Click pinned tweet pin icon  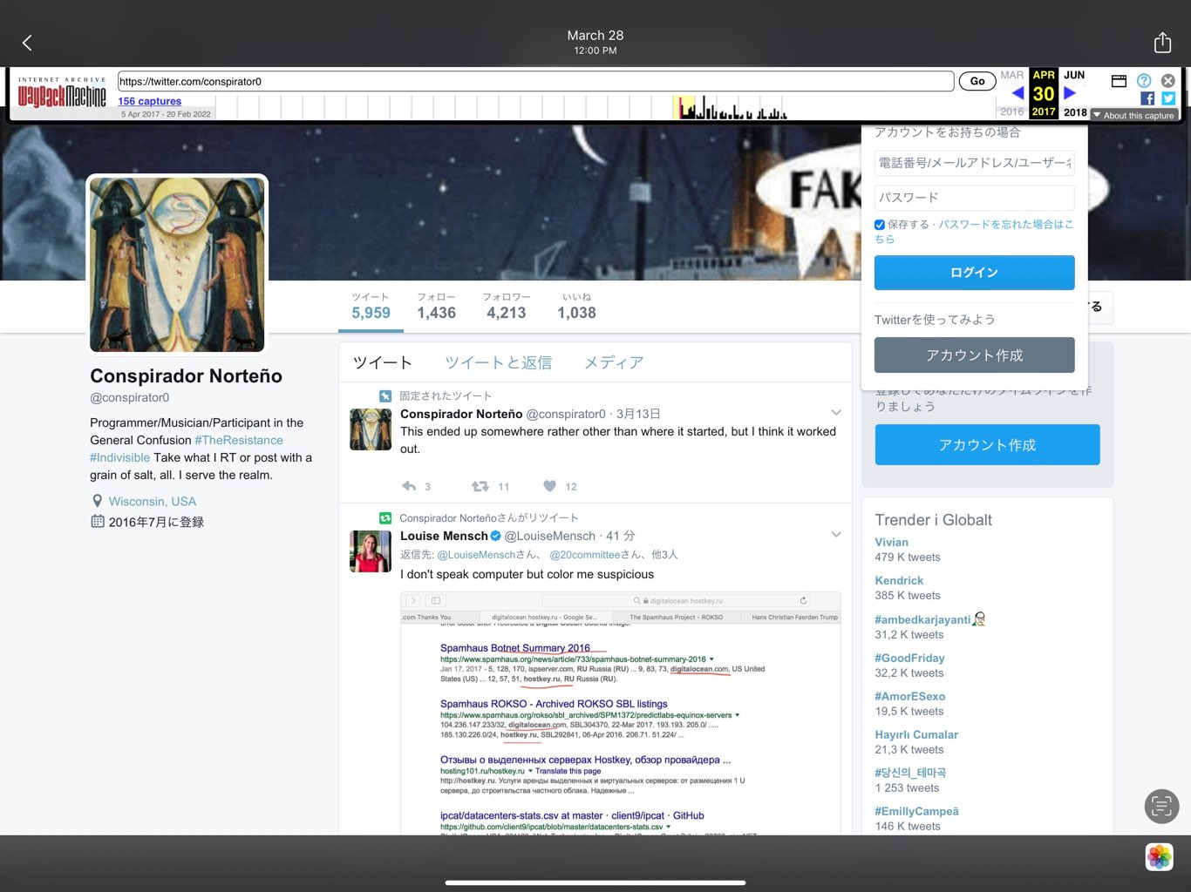pos(385,396)
